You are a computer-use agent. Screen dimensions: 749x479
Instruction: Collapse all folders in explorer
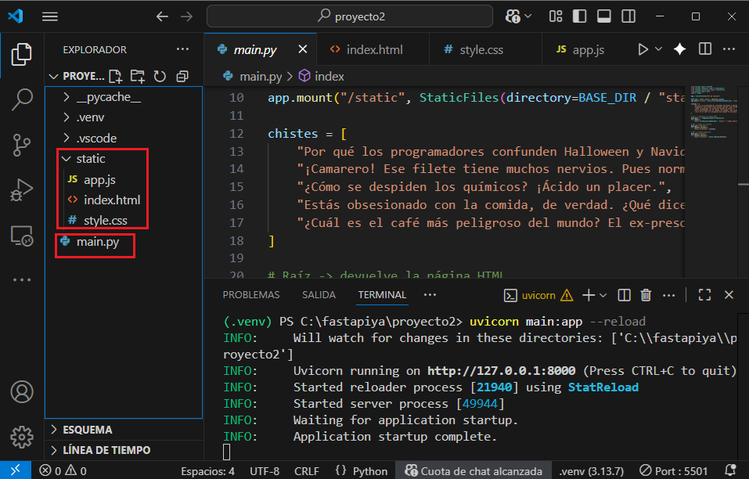pyautogui.click(x=182, y=77)
